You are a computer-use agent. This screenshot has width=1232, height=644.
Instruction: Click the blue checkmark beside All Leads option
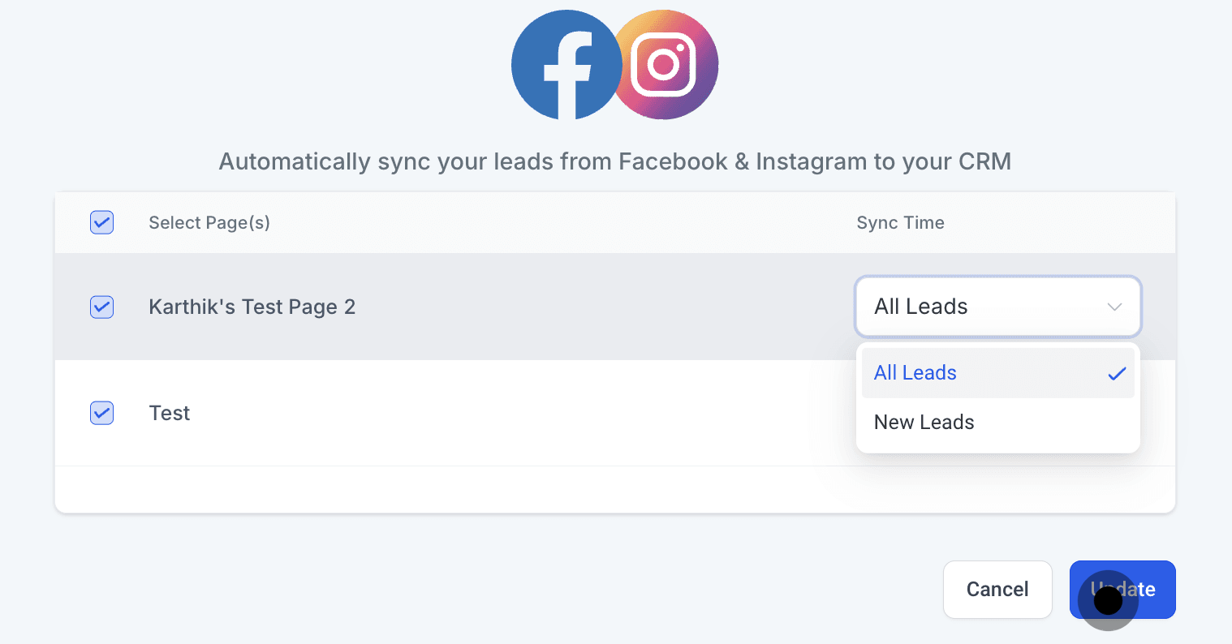click(1117, 374)
